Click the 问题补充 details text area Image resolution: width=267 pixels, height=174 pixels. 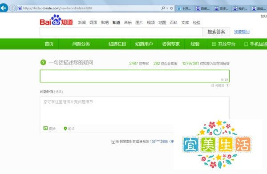134,111
